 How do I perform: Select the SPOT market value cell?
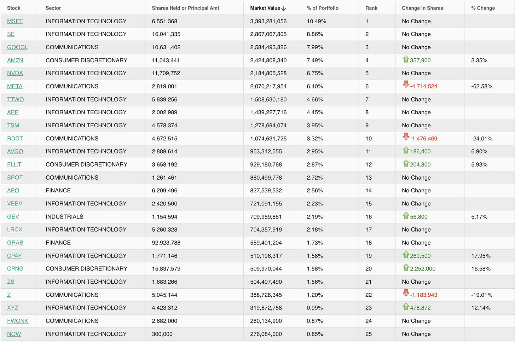(x=266, y=178)
